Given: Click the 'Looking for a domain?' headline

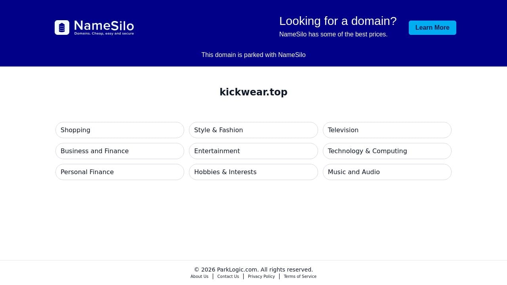Looking at the screenshot, I should (x=338, y=21).
